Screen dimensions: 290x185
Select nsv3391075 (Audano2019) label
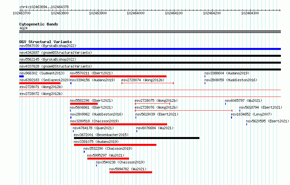coord(96,142)
